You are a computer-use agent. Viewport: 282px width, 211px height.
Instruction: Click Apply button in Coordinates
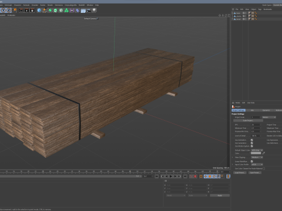tap(220, 195)
